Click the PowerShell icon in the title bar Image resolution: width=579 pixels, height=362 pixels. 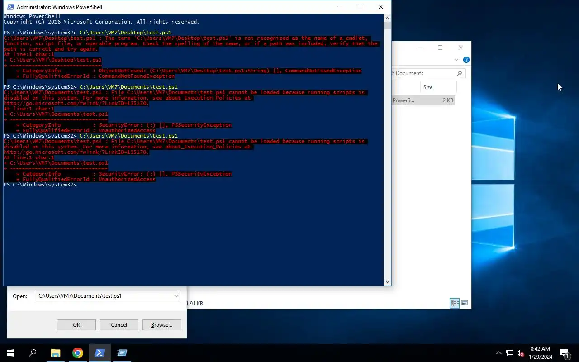tap(10, 7)
